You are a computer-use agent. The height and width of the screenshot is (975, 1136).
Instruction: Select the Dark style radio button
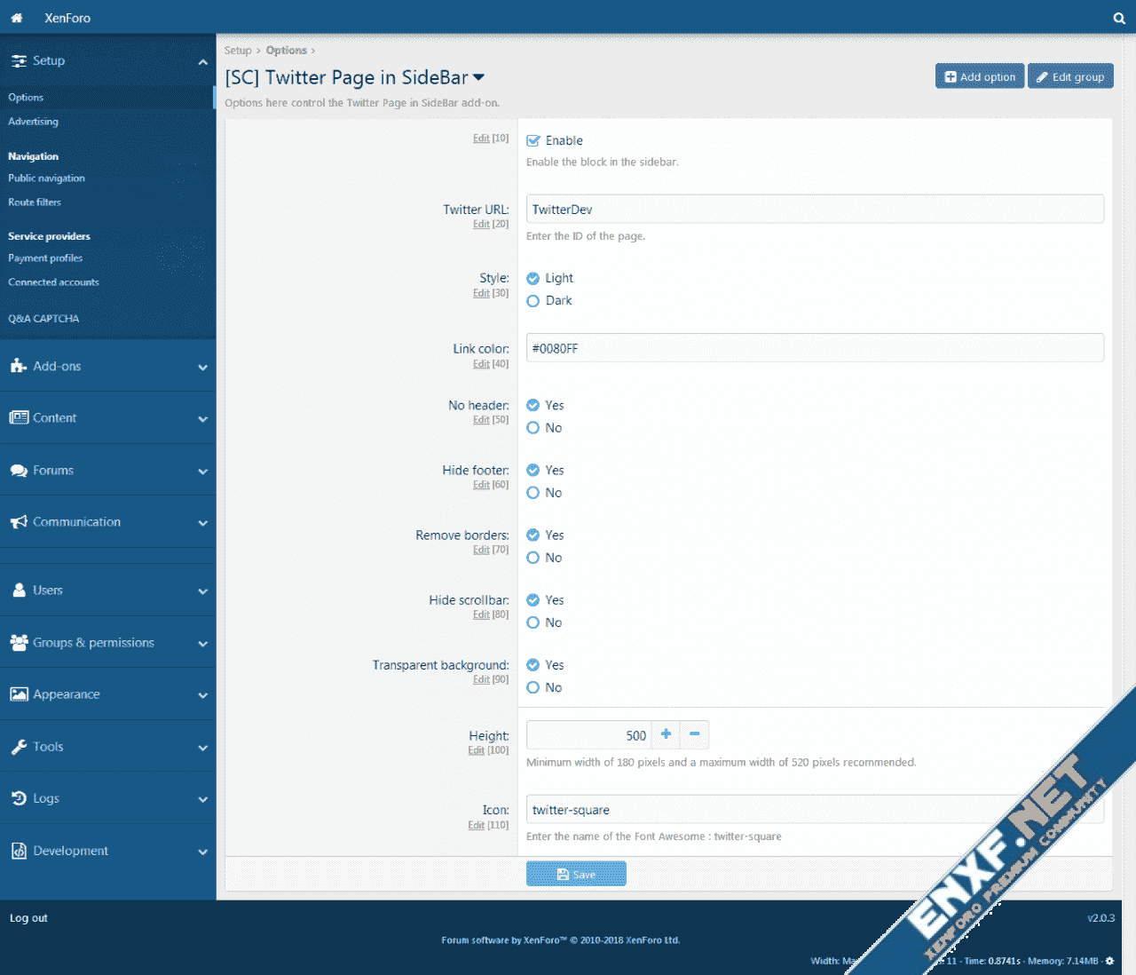533,301
